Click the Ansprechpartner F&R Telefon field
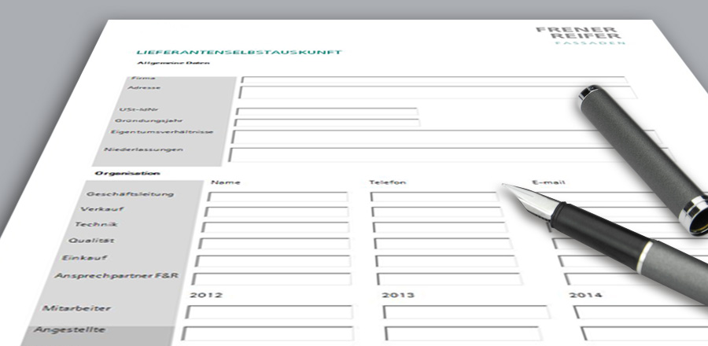 pyautogui.click(x=450, y=279)
